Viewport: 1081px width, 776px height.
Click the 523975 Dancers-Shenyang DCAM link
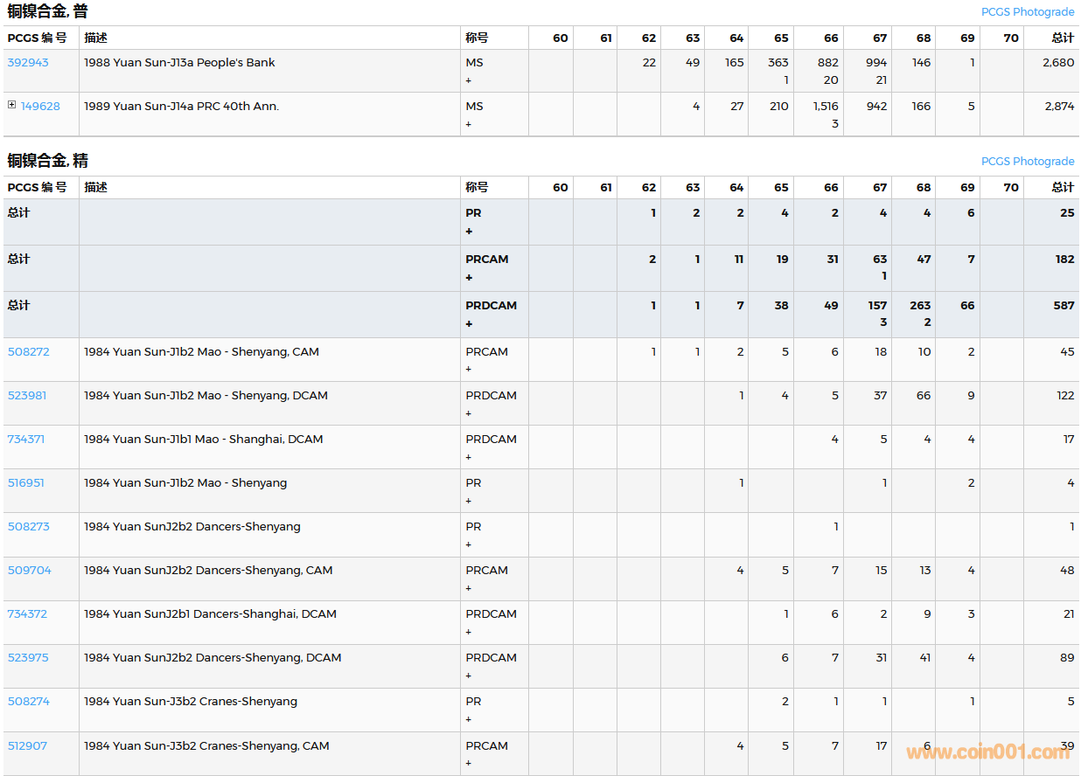(28, 658)
